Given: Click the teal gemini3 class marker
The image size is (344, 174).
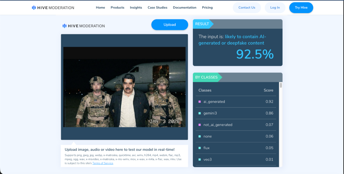Looking at the screenshot, I should [200, 113].
